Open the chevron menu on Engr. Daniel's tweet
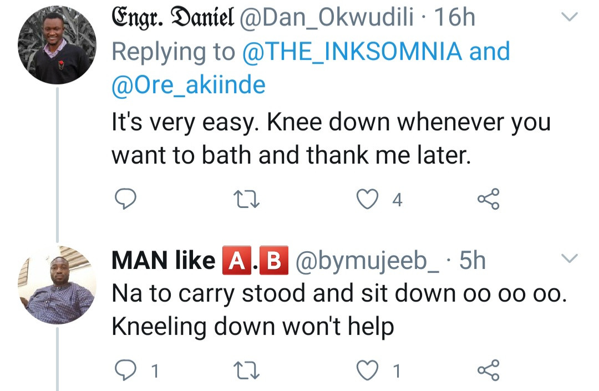This screenshot has height=391, width=599. 570,18
